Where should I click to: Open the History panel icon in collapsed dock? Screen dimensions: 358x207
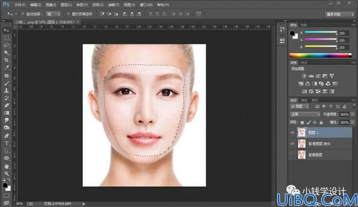(282, 29)
